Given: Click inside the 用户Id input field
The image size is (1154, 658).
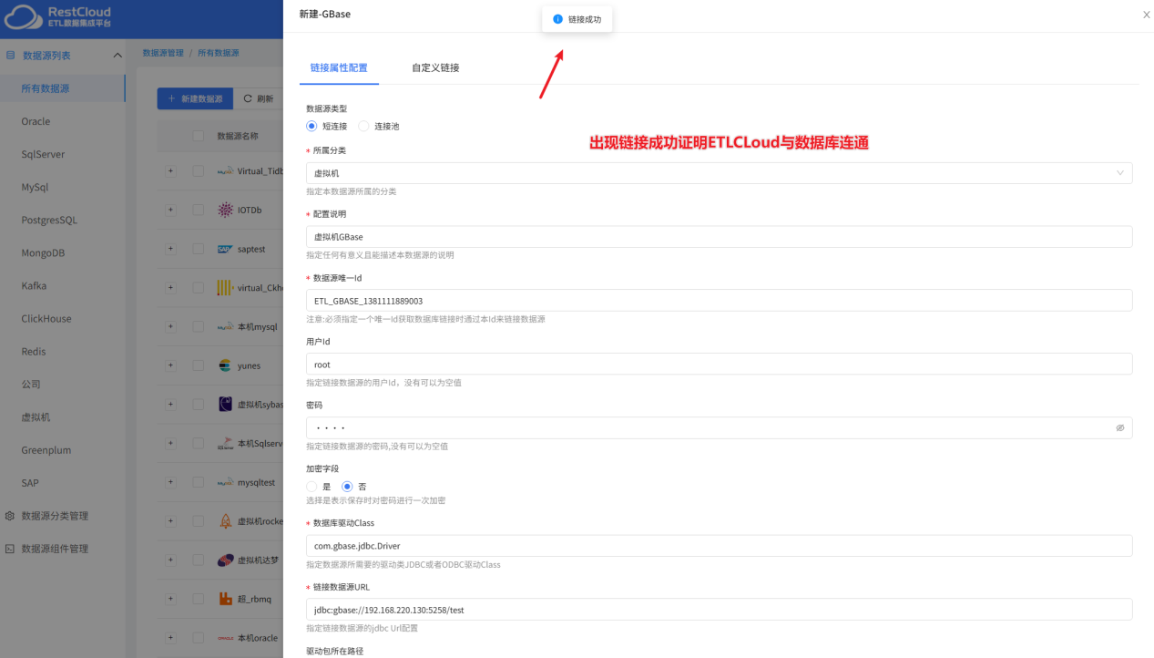Looking at the screenshot, I should [546, 364].
